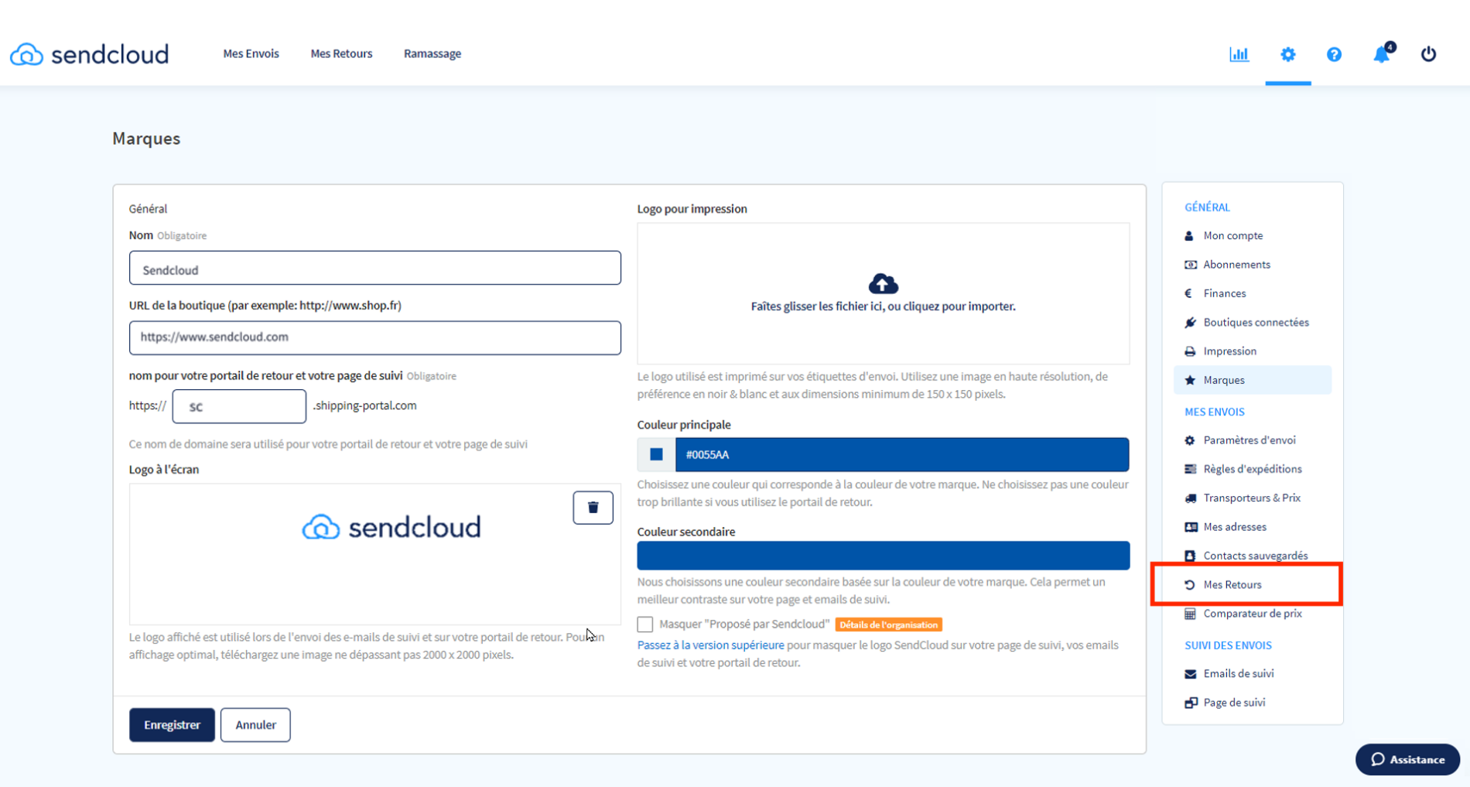Enable Masquer "Proposé par Sendcloud"
Screen dimensions: 1470x787
coord(644,624)
